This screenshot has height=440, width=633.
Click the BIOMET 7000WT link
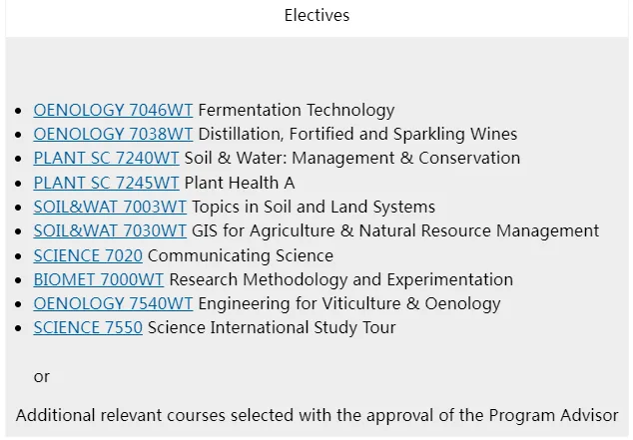pyautogui.click(x=99, y=279)
